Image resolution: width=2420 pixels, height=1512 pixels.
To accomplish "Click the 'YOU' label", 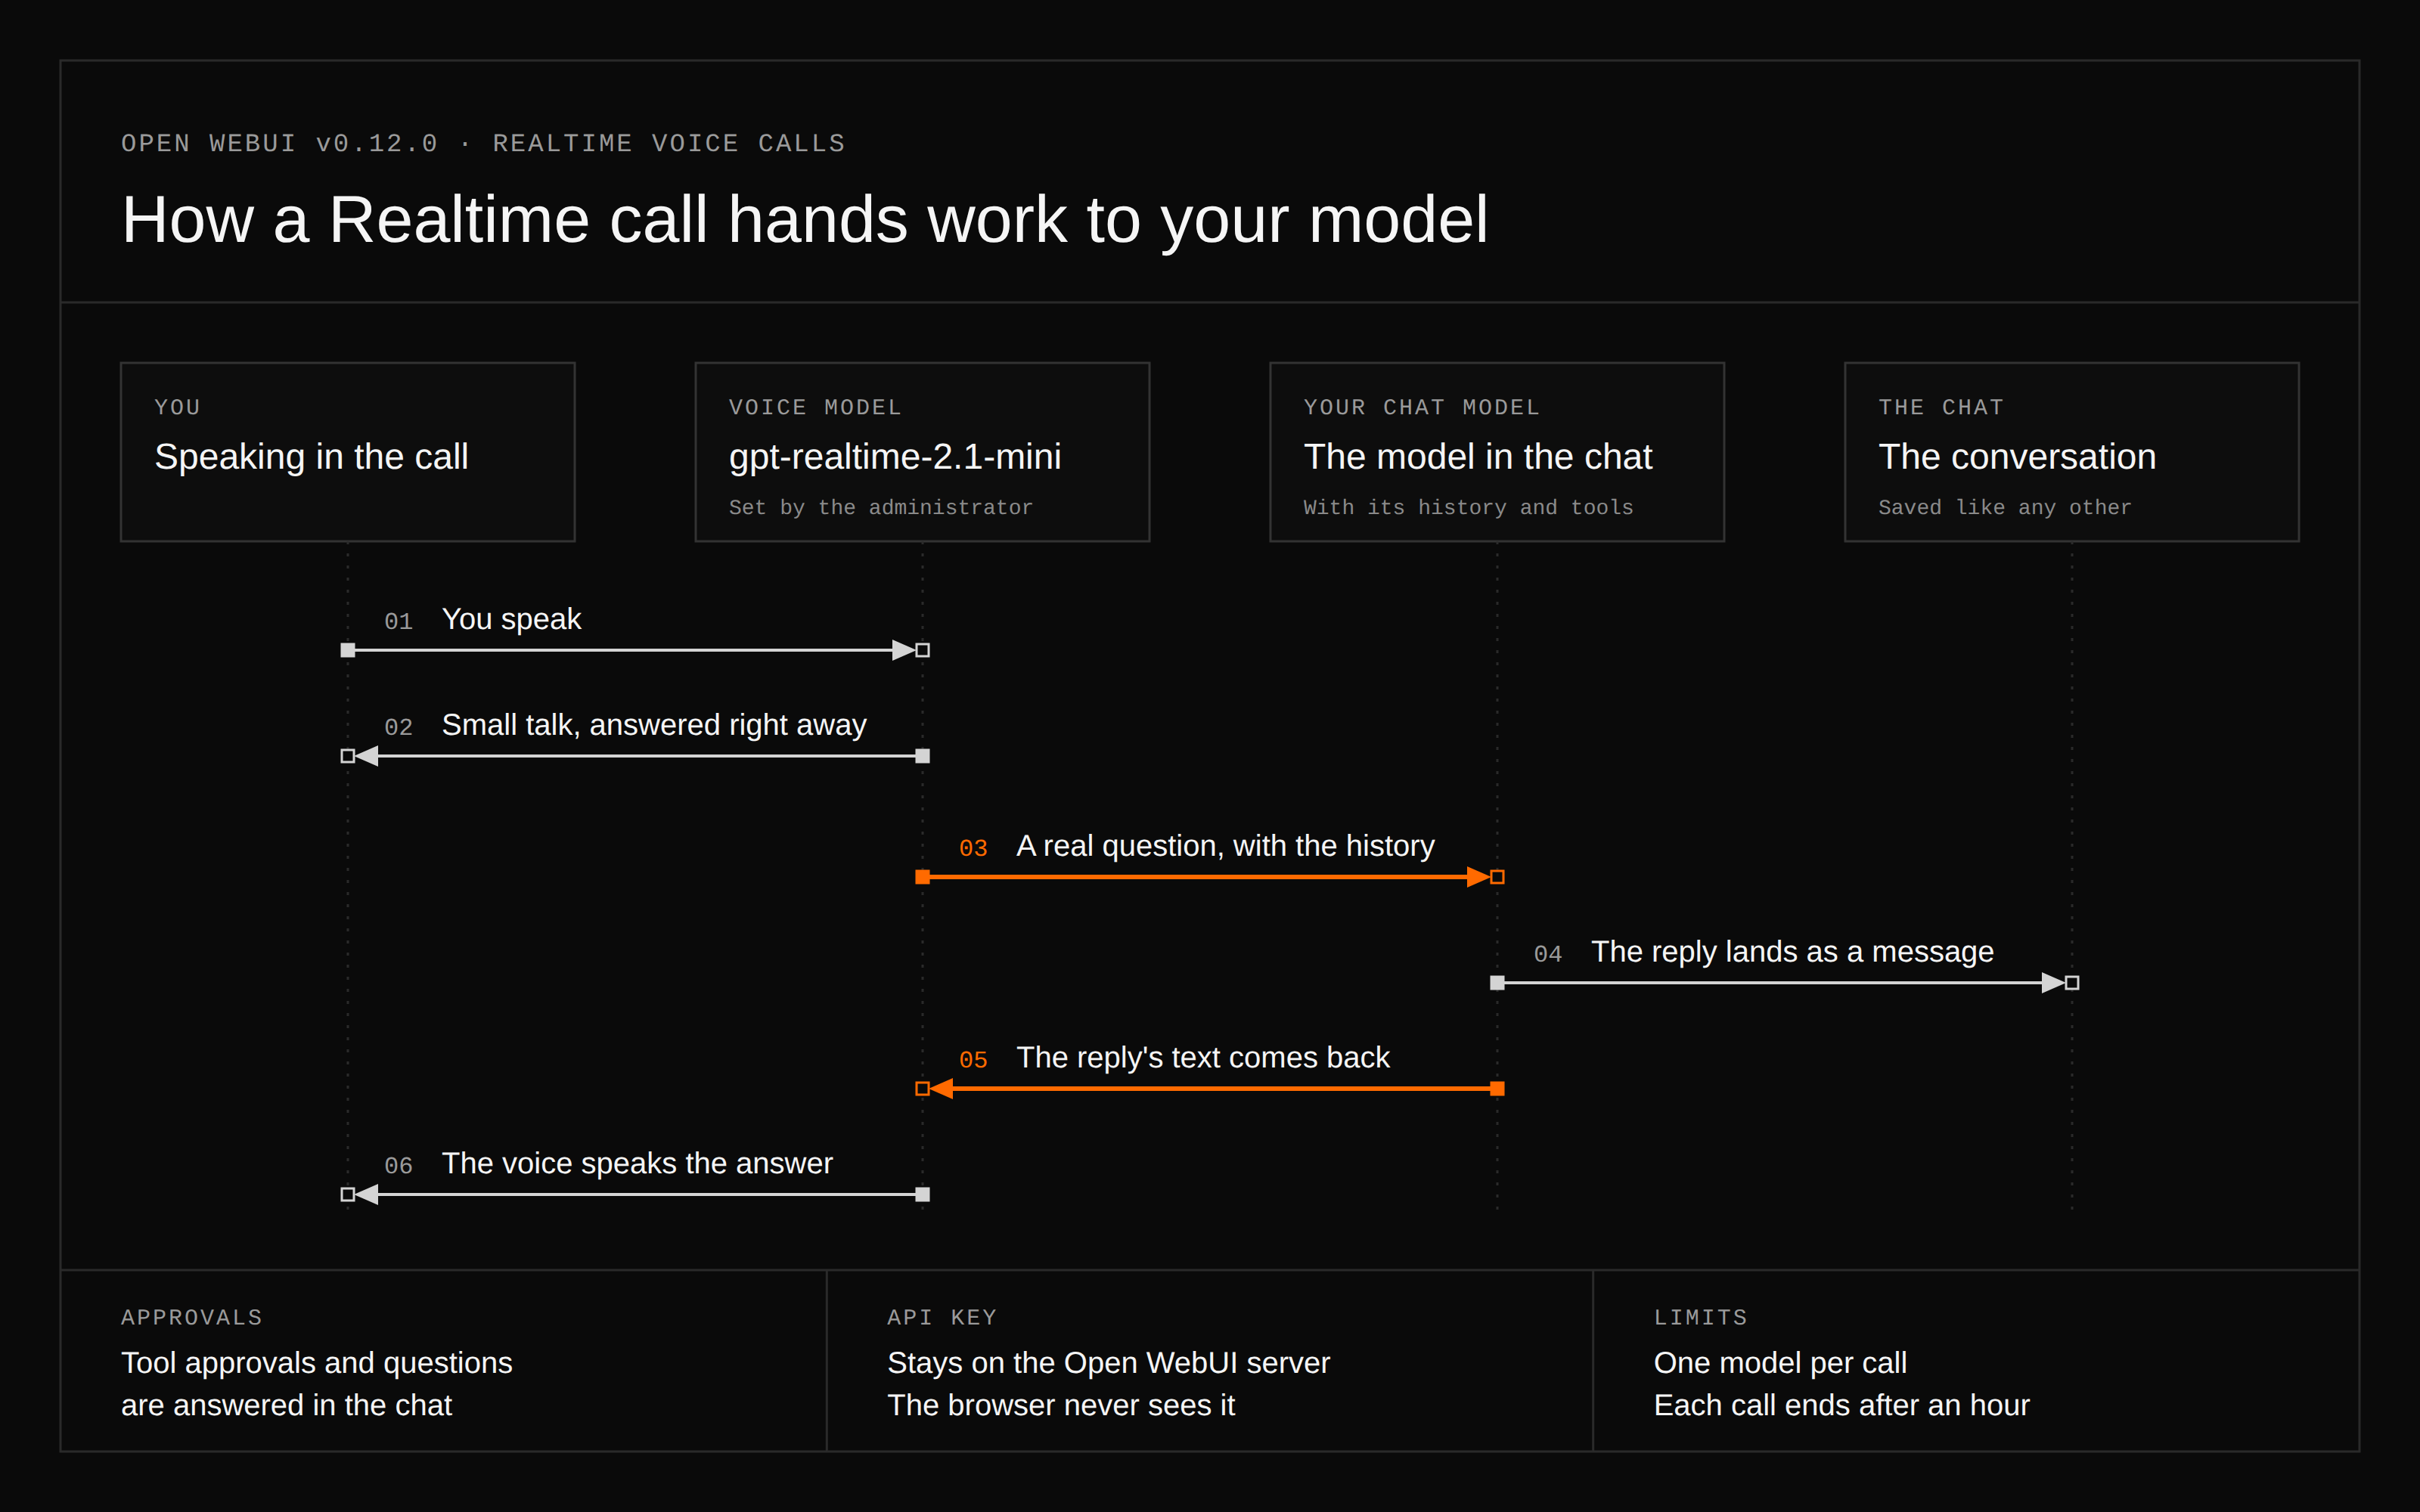I will (177, 407).
